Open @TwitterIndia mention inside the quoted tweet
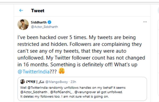This screenshot has height=102, width=159. click(x=38, y=88)
